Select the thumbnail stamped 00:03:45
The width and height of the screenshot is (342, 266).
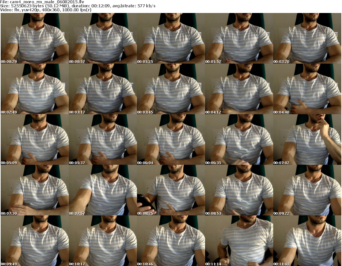tap(171, 89)
